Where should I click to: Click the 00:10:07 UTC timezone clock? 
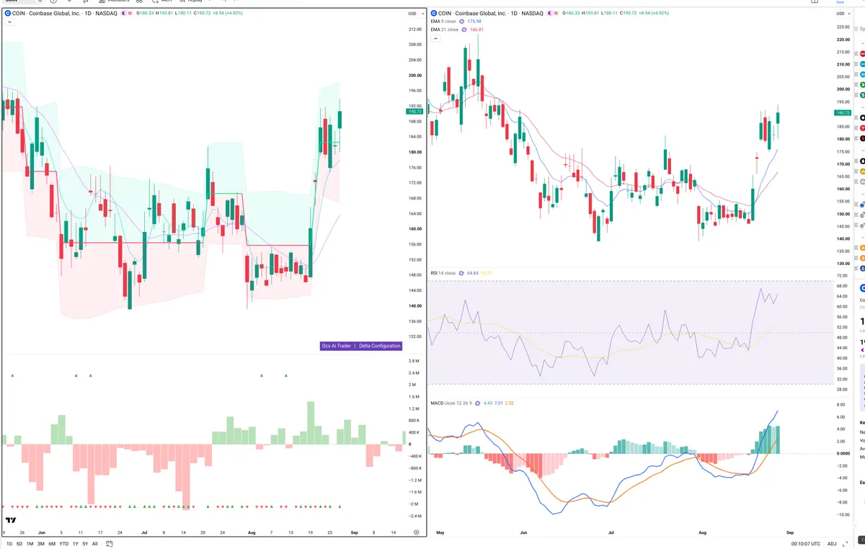[x=804, y=543]
